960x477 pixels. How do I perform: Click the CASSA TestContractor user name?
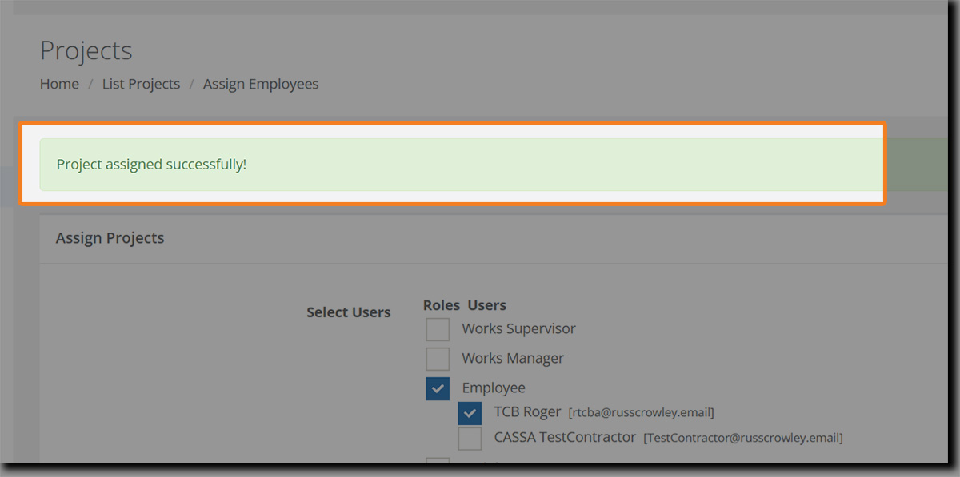tap(565, 438)
